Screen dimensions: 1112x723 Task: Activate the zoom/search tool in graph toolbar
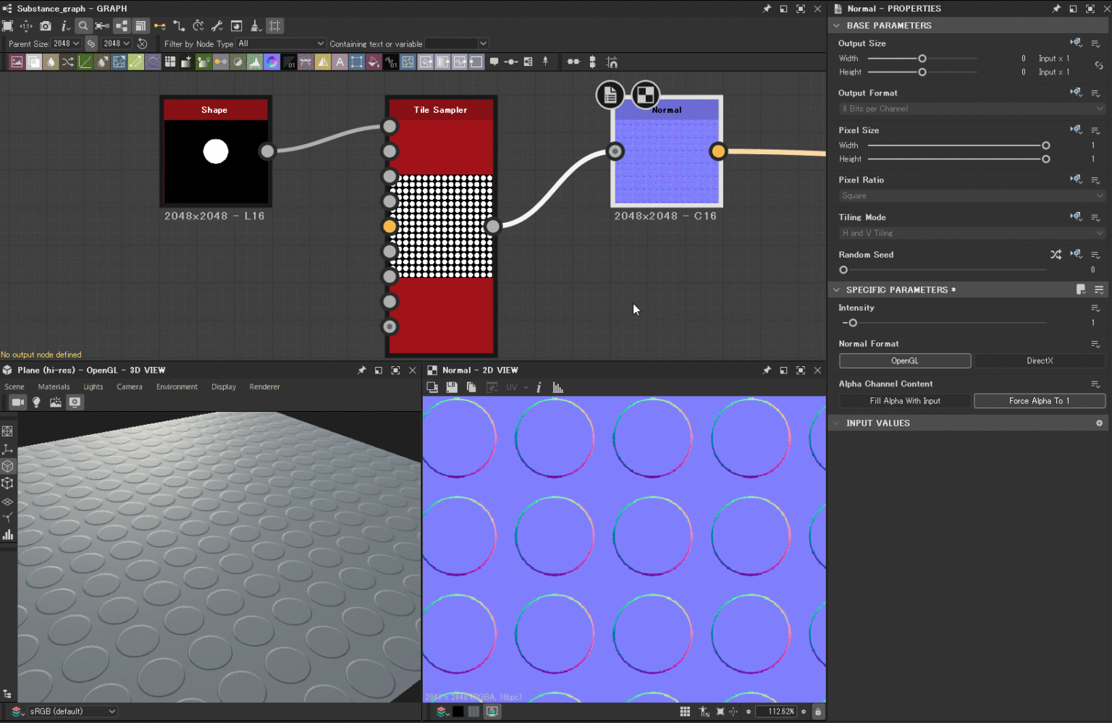[83, 25]
